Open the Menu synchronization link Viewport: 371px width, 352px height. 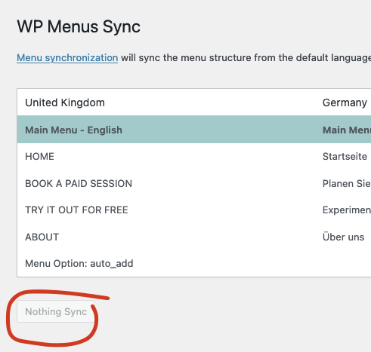click(67, 58)
